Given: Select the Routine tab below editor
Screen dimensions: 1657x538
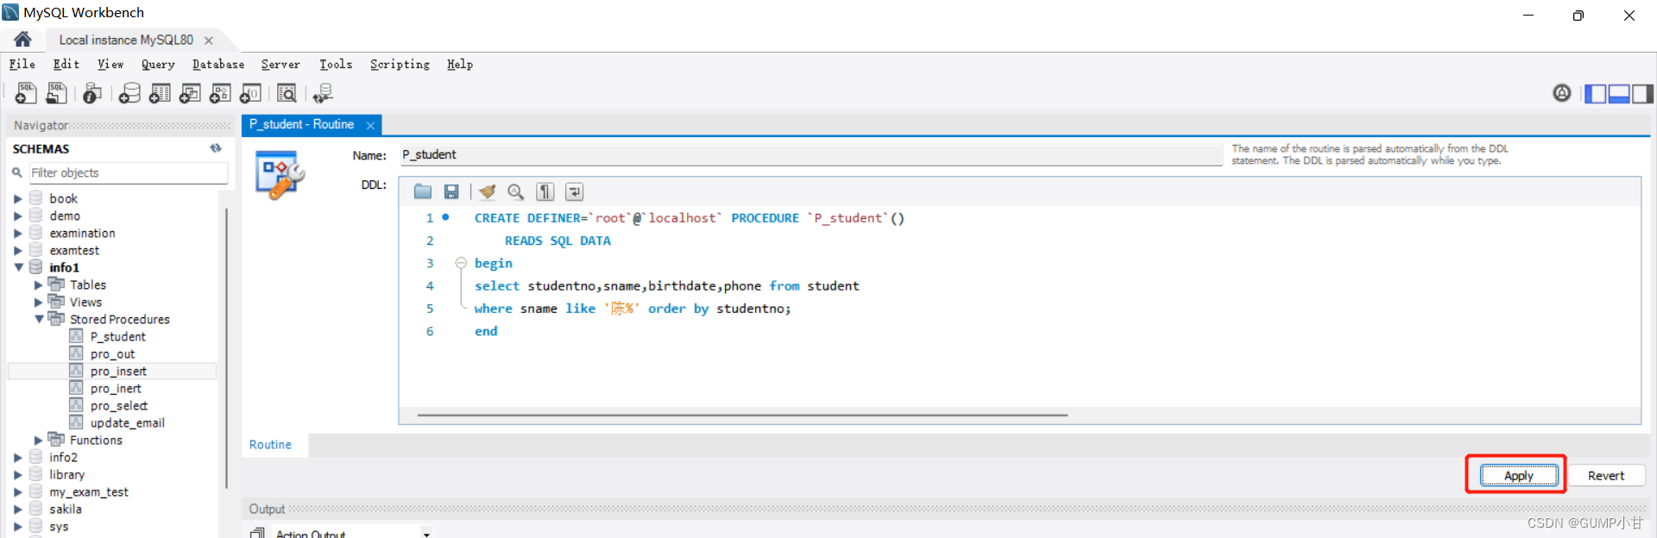Looking at the screenshot, I should [x=270, y=445].
